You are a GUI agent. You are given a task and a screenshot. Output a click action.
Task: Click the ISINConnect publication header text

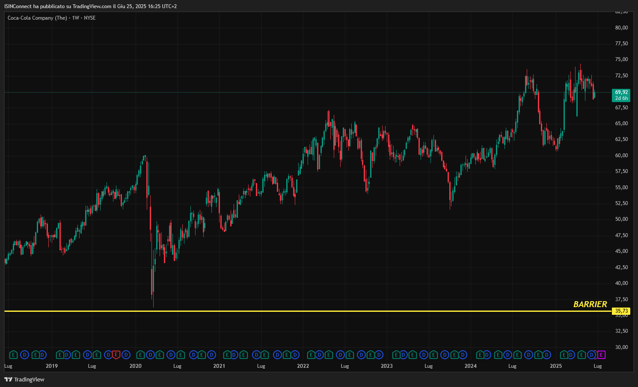click(90, 6)
